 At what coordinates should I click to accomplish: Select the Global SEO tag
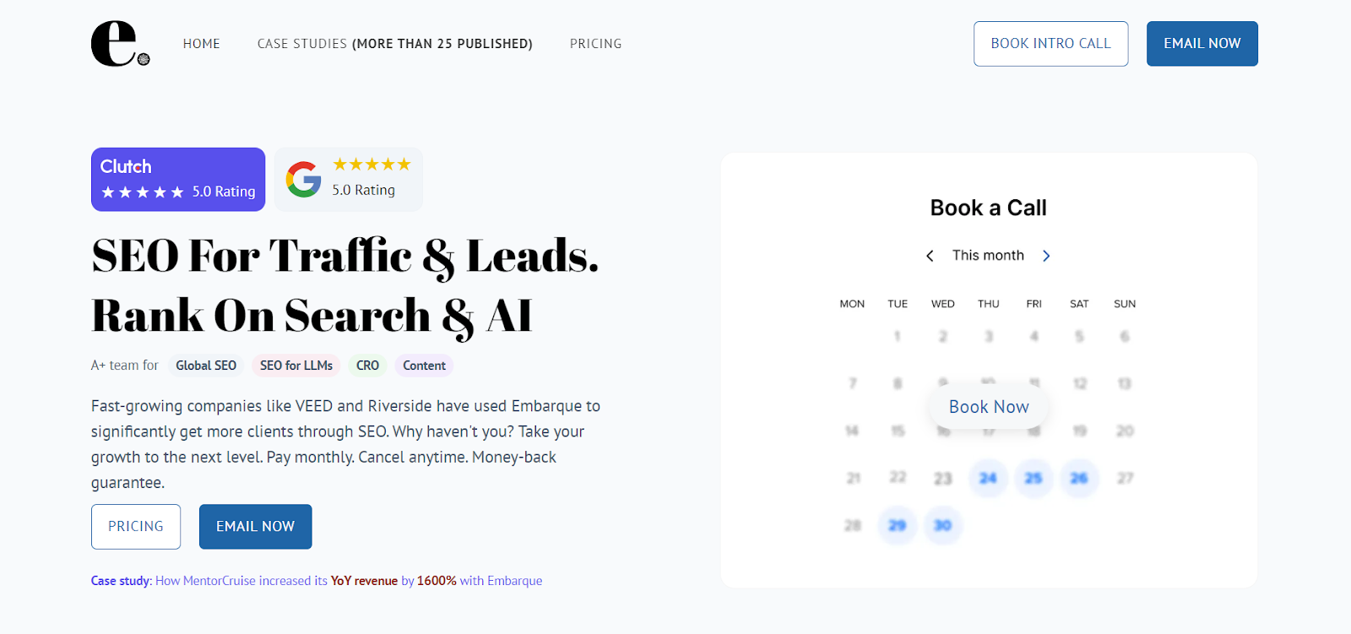coord(206,366)
